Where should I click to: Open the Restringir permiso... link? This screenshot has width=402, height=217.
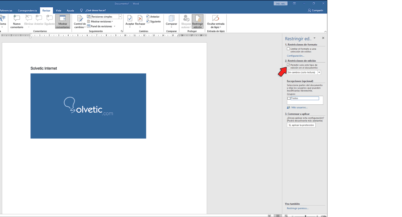coord(297,208)
